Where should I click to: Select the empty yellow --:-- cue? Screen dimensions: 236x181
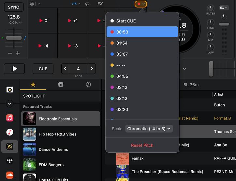coord(142,65)
